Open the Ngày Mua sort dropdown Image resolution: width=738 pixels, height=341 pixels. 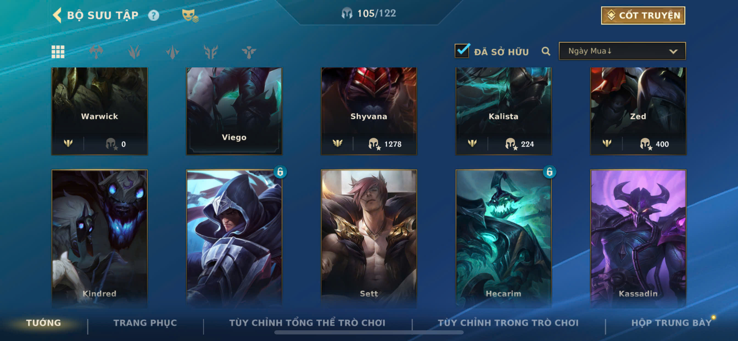pyautogui.click(x=622, y=51)
